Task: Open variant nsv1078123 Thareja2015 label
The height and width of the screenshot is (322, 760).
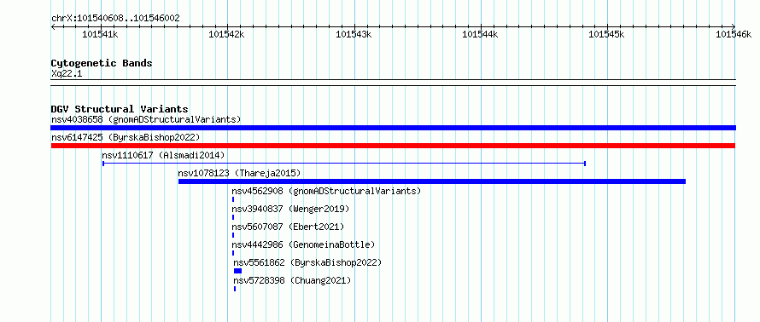Action: point(239,173)
